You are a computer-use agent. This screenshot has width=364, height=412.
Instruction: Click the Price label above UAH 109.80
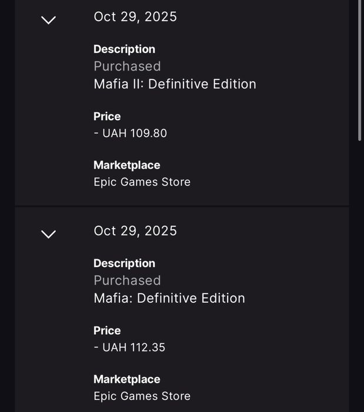(107, 117)
